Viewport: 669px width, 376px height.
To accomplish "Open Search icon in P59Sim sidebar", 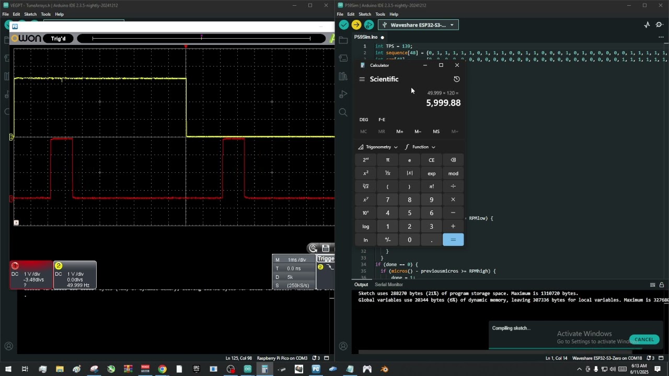I will click(343, 112).
